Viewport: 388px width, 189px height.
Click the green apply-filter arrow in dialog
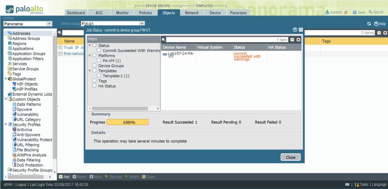292,40
